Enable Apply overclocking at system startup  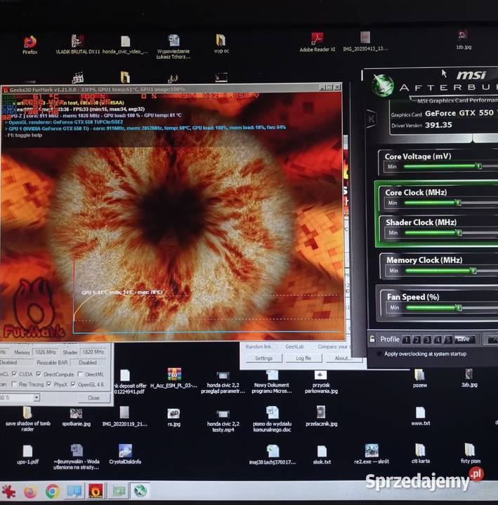pos(379,354)
